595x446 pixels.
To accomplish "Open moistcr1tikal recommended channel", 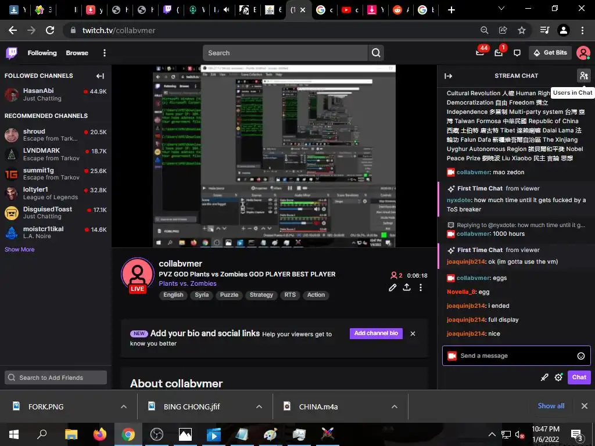I will point(56,232).
